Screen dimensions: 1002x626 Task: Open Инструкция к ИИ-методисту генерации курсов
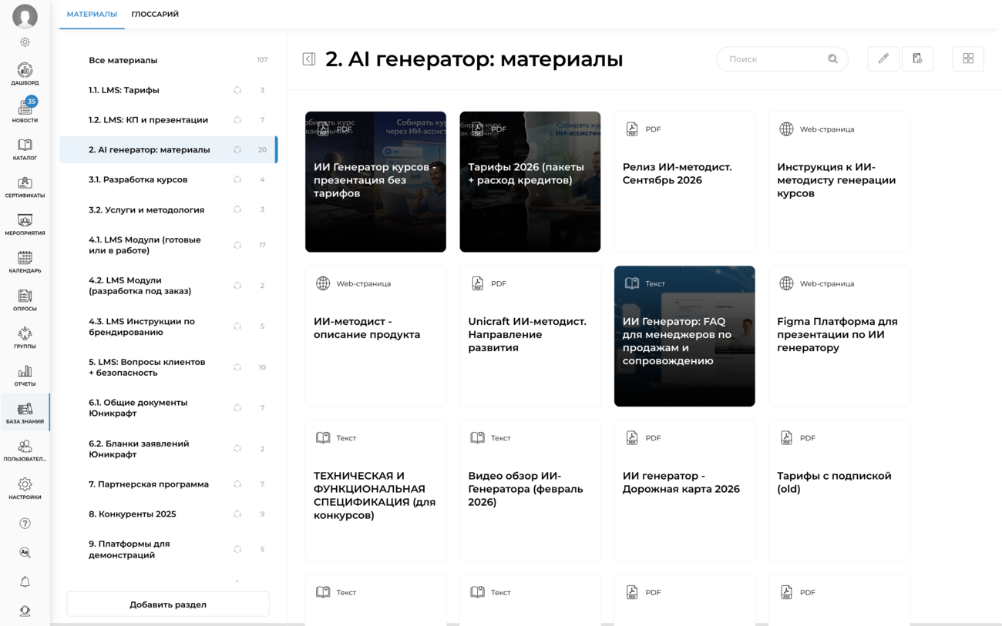(x=839, y=182)
